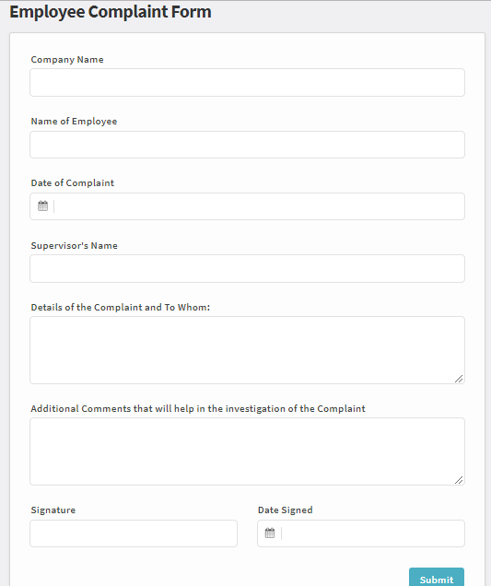Click the Date Signed label

pos(285,510)
